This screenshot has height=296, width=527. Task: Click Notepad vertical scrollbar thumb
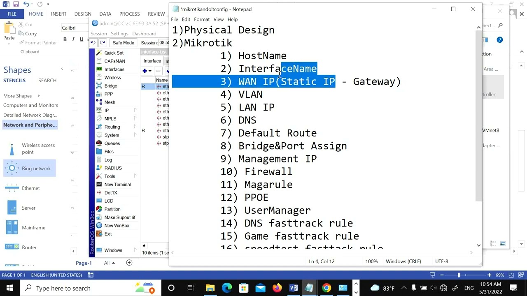click(479, 116)
